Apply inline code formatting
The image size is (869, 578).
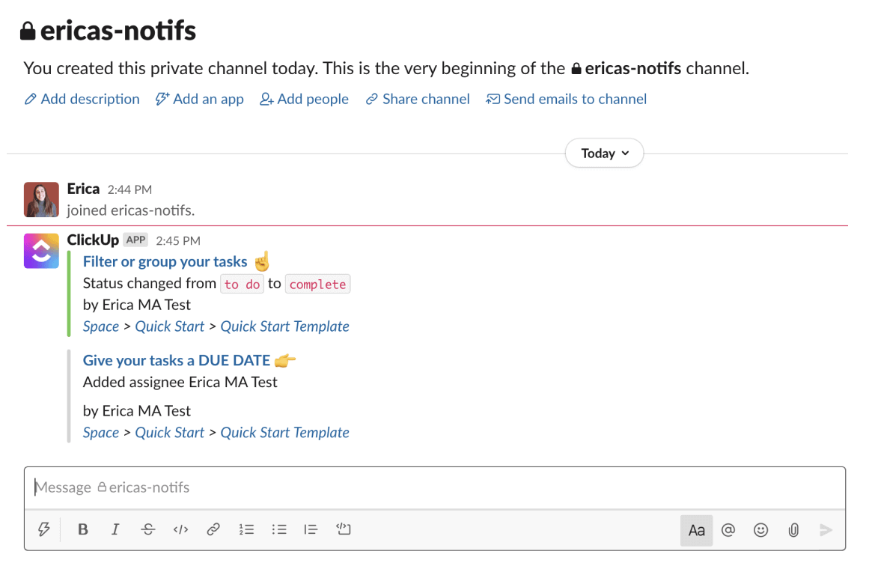click(180, 529)
